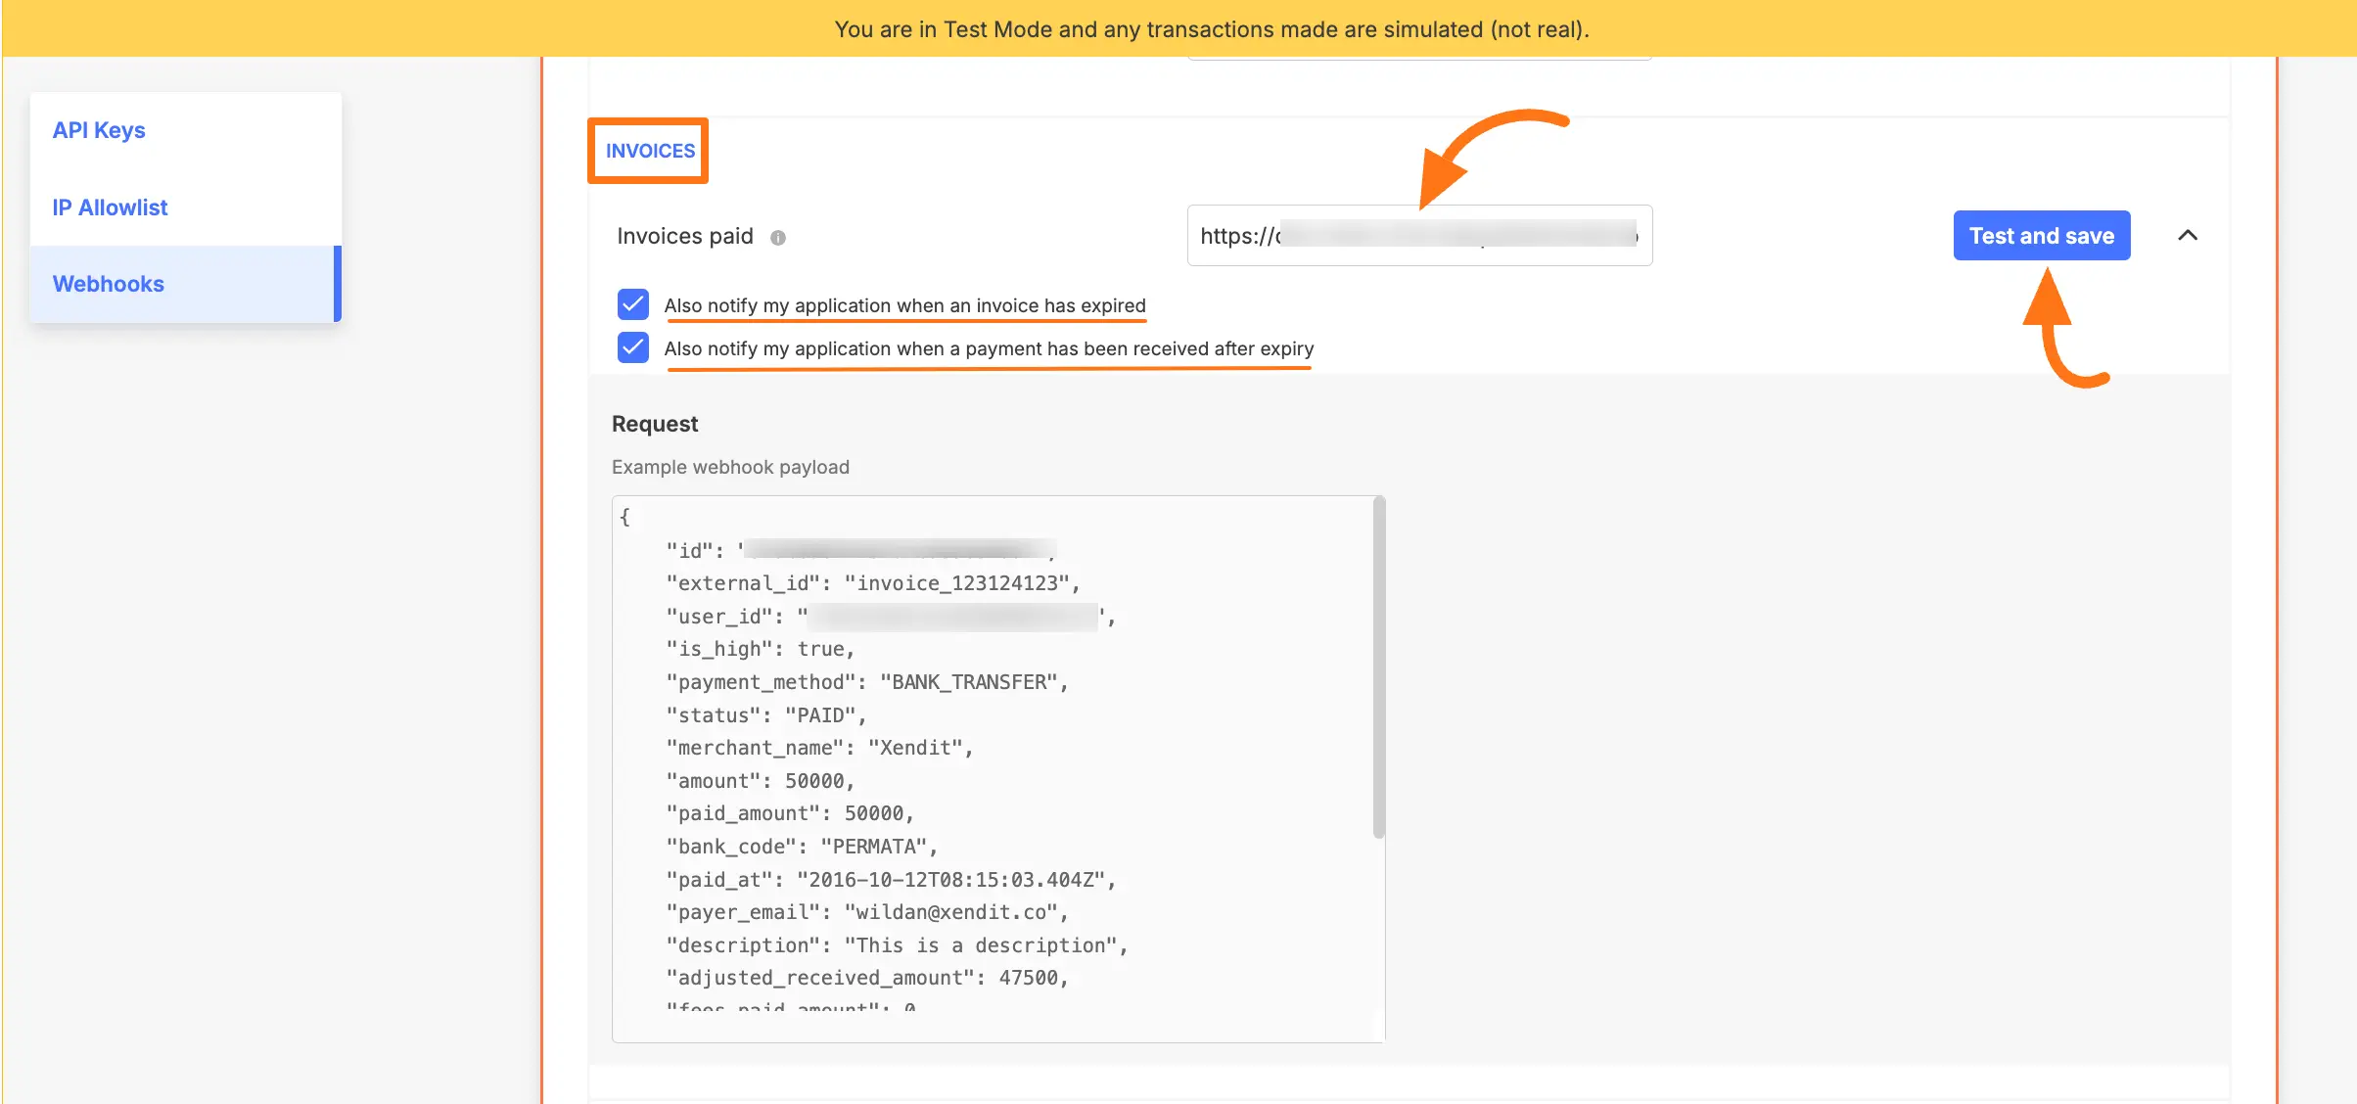Click the Test Mode warning banner
Image resolution: width=2357 pixels, height=1104 pixels.
[x=1178, y=28]
